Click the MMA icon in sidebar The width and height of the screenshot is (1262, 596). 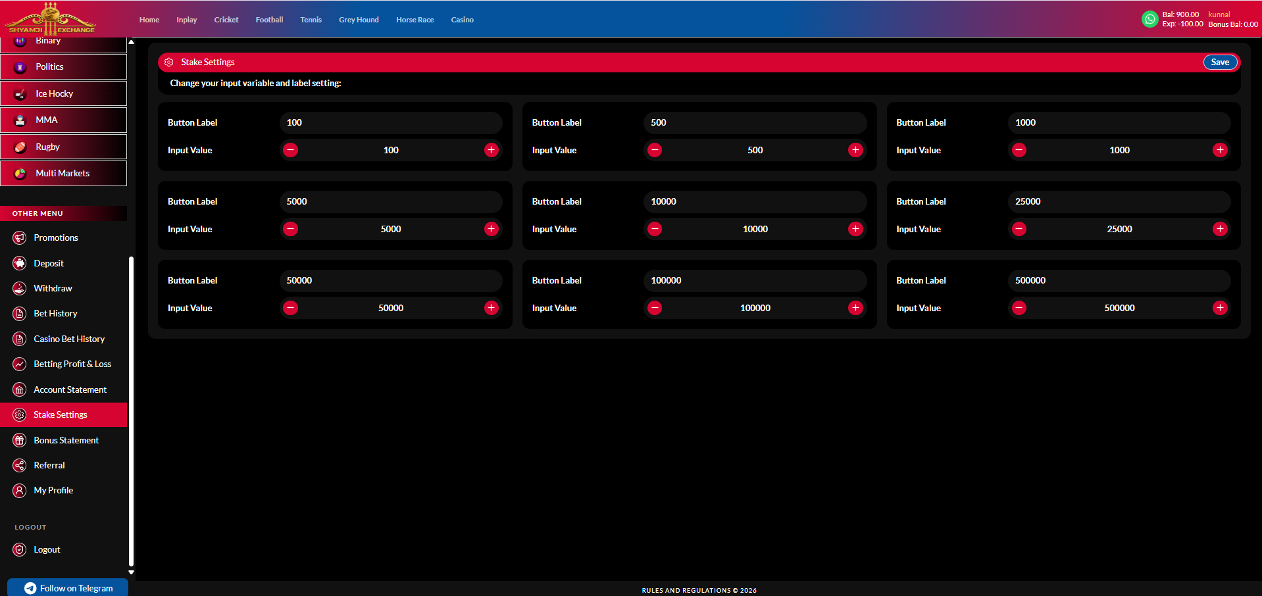(20, 120)
